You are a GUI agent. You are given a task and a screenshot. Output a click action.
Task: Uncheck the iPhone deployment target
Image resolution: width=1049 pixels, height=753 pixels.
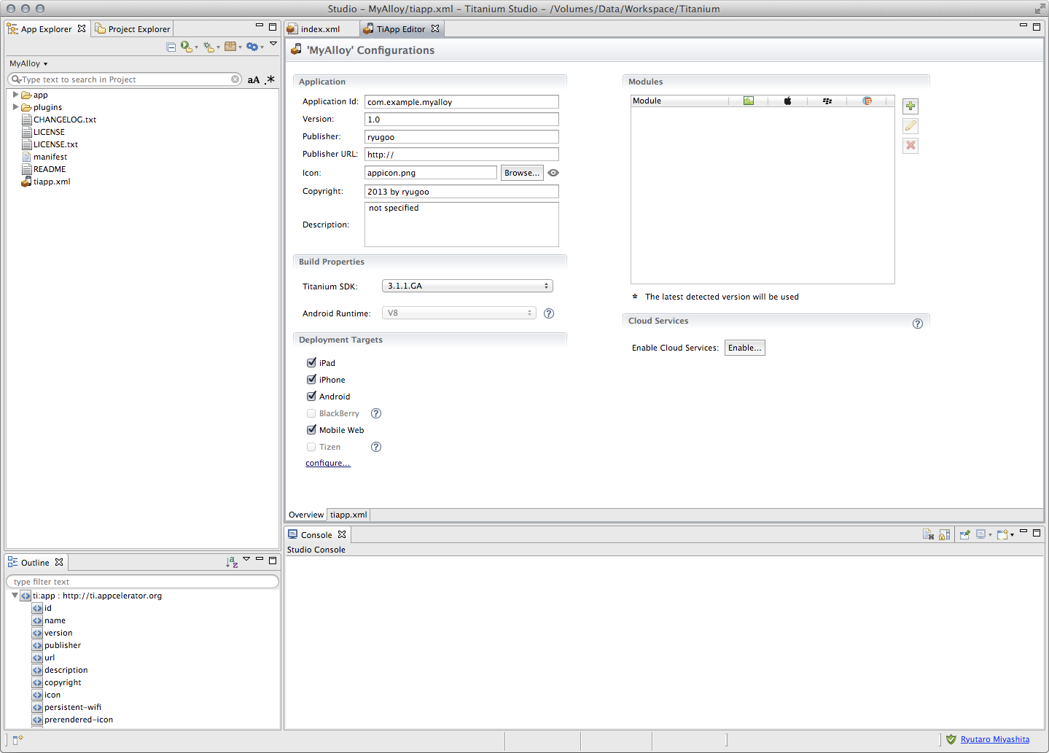[311, 379]
